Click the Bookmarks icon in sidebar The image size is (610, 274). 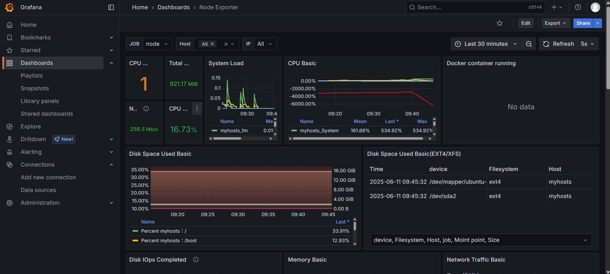[10, 38]
